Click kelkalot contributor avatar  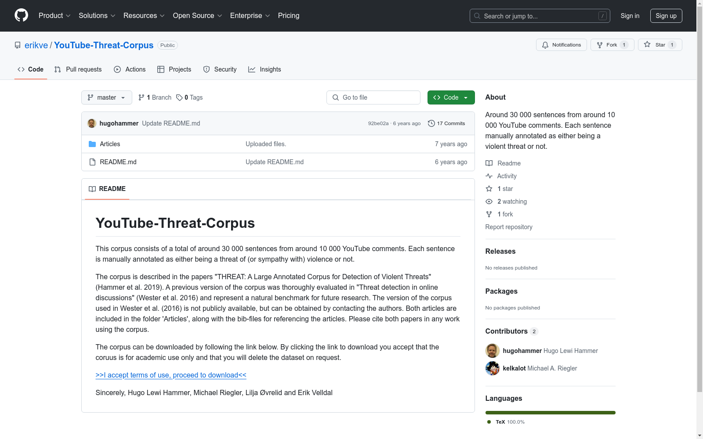[x=493, y=368]
